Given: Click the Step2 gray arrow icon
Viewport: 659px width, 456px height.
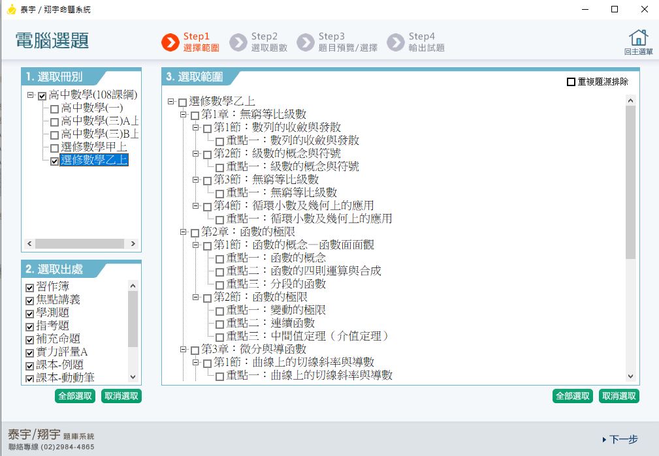Looking at the screenshot, I should pos(238,42).
